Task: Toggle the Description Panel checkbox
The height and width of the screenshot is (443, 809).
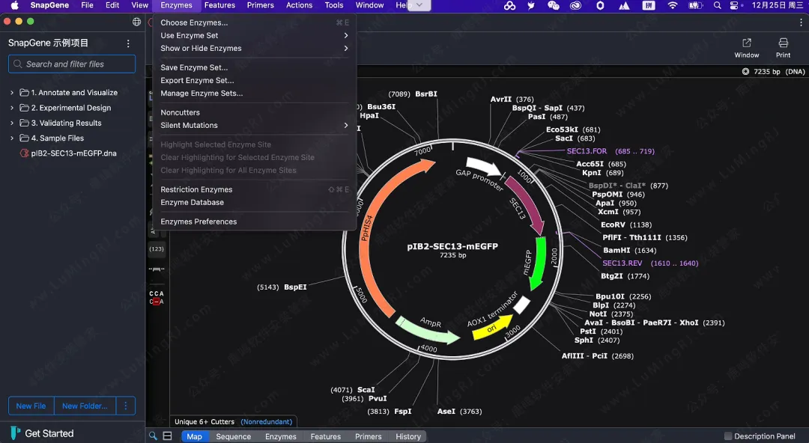Action: [x=728, y=436]
